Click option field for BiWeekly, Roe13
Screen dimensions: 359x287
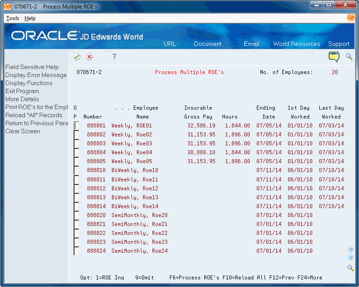tap(76, 197)
